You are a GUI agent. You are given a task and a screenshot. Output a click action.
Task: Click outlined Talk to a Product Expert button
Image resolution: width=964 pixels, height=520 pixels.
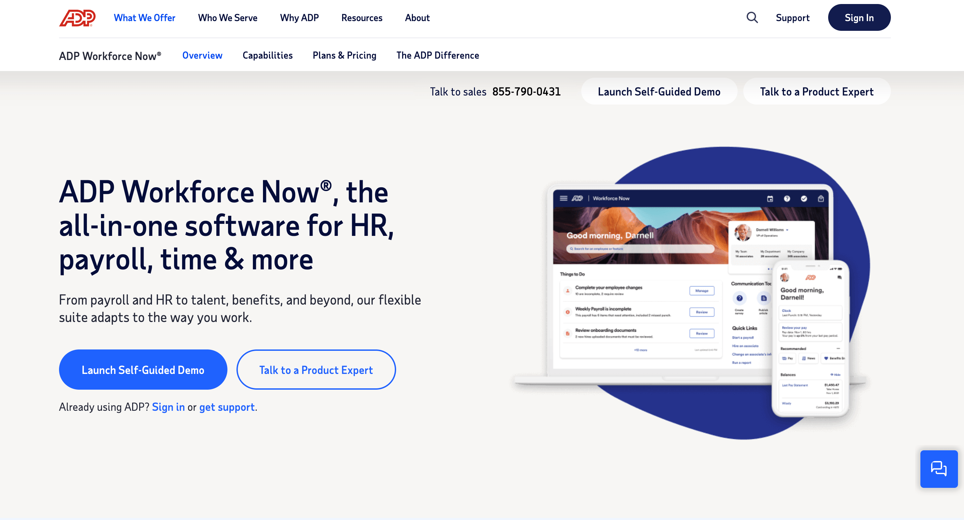[316, 370]
